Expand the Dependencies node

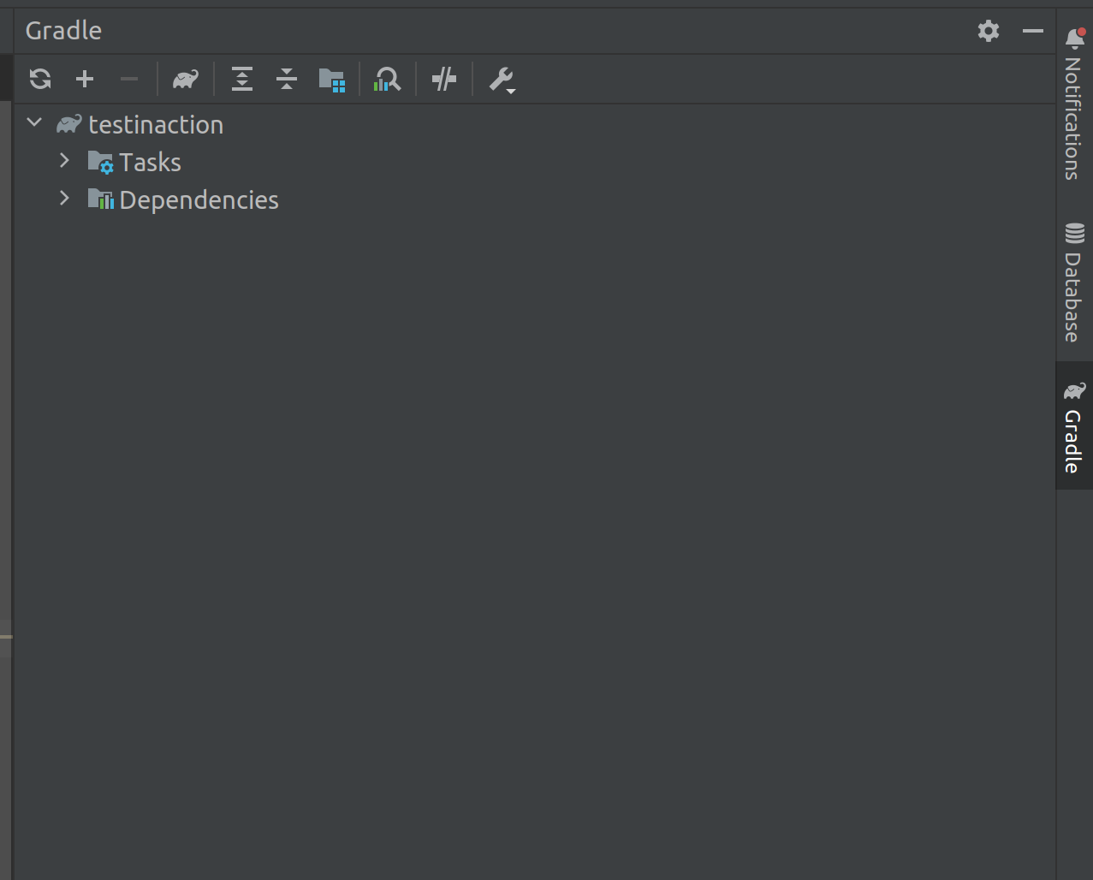64,198
